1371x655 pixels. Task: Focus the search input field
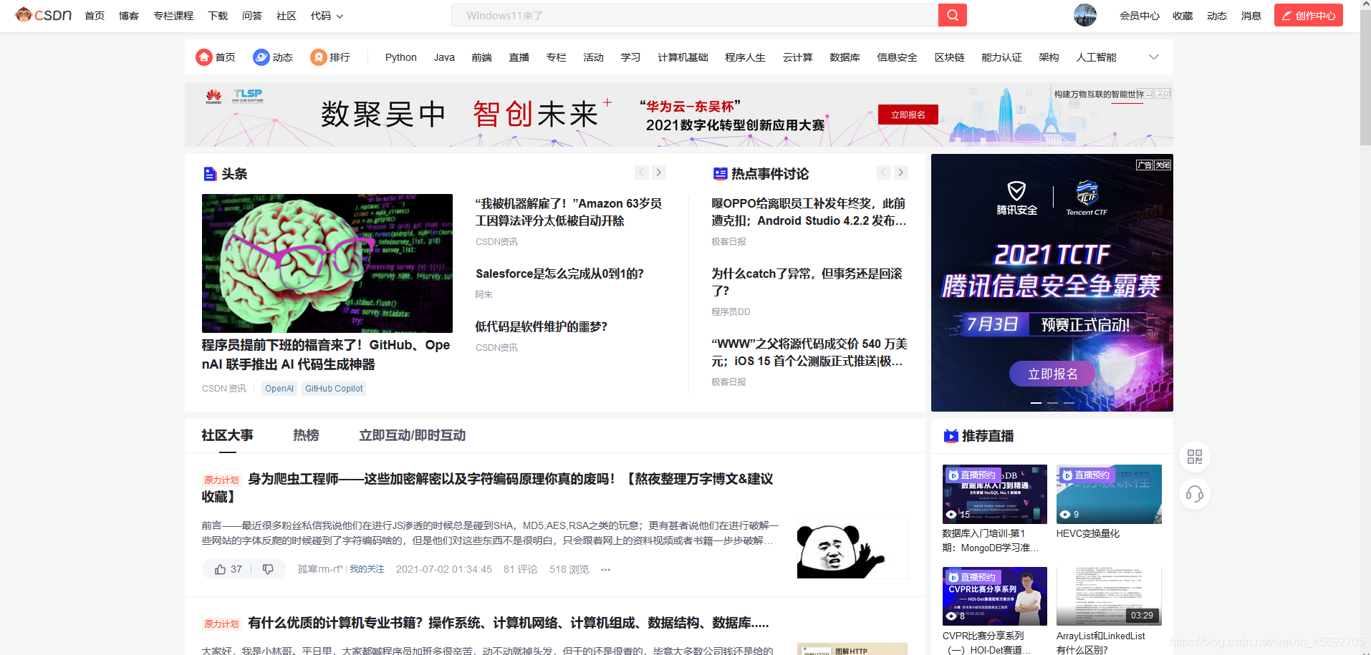click(x=695, y=15)
